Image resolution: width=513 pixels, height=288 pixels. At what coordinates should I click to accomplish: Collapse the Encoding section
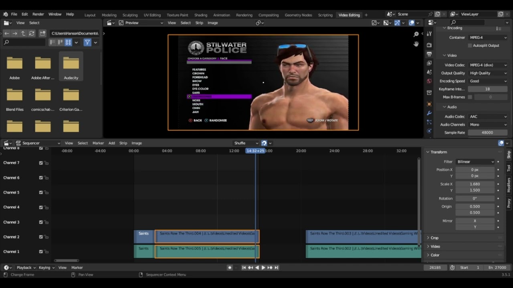click(x=454, y=28)
